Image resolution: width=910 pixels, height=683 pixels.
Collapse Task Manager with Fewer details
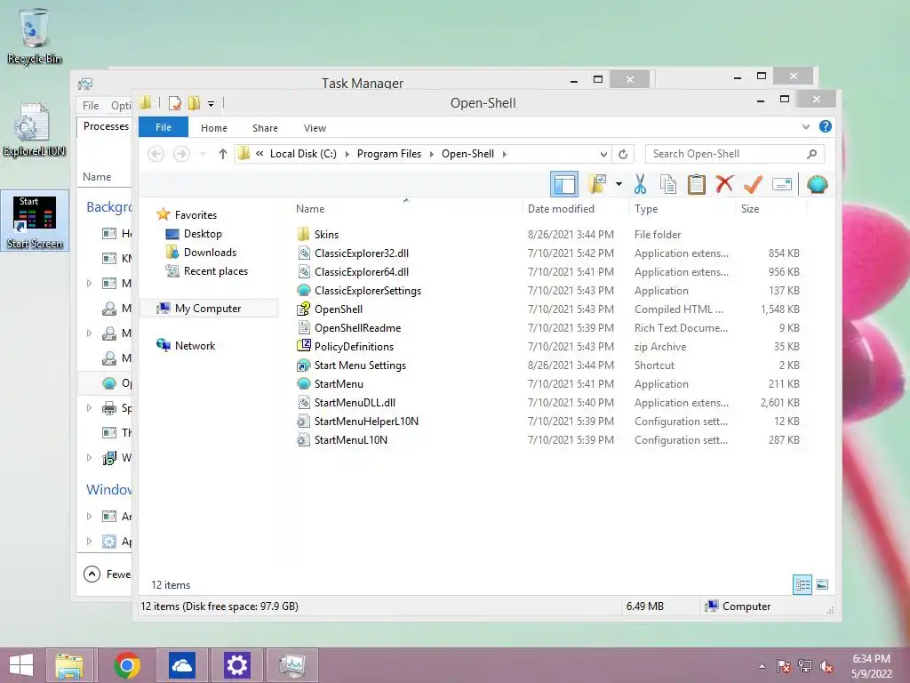click(108, 575)
